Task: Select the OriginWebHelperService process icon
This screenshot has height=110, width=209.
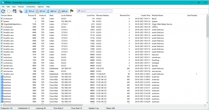Action: (x=2, y=24)
